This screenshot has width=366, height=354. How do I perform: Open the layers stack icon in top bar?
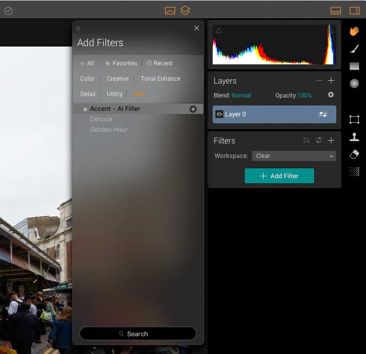pos(185,10)
